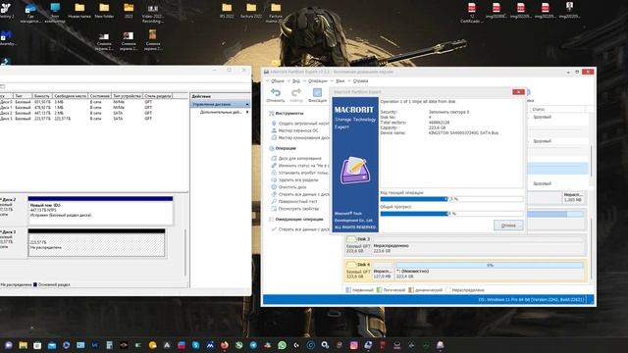The width and height of the screenshot is (628, 353).
Task: Select the unallocated 223,57 ГБ Disk 3 block
Action: point(96,242)
